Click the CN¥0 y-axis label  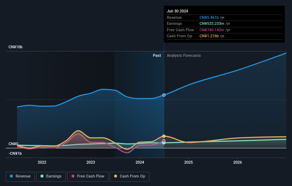(x=13, y=144)
